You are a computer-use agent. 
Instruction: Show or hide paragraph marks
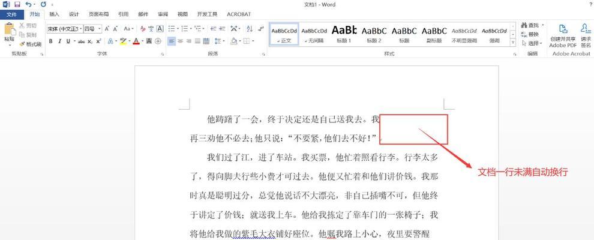(260, 29)
